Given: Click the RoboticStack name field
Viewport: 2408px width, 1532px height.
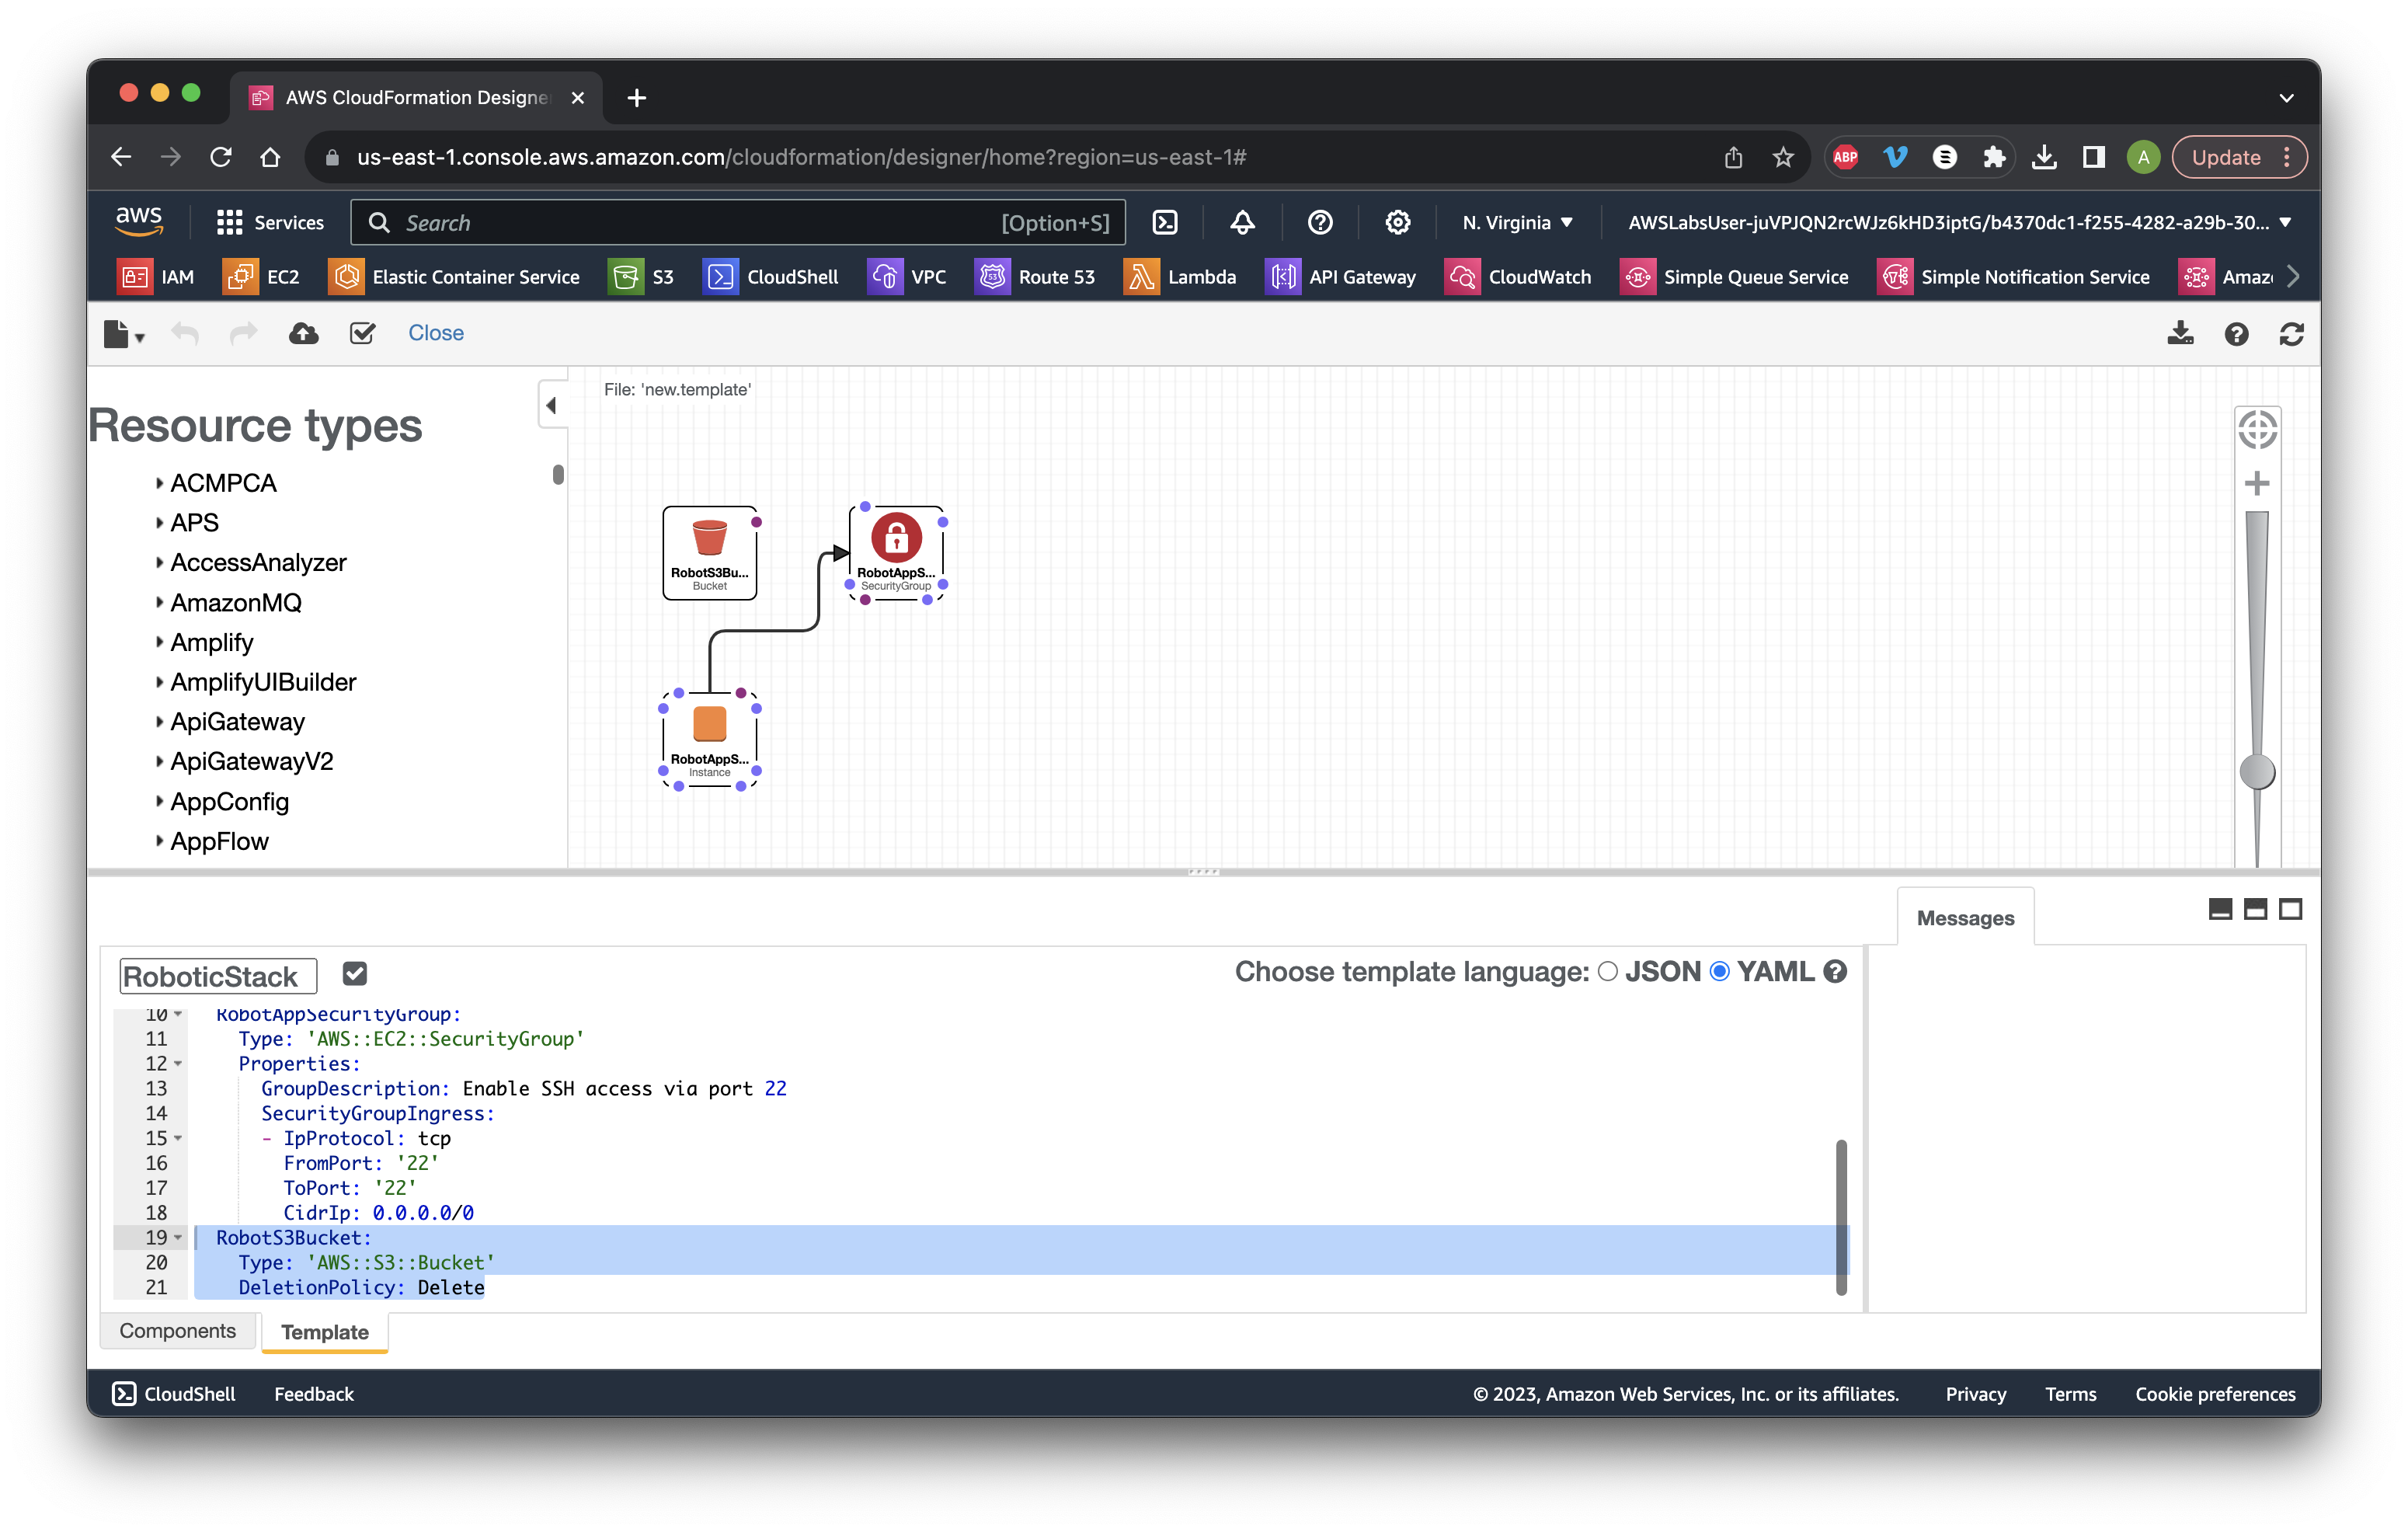Looking at the screenshot, I should [218, 976].
